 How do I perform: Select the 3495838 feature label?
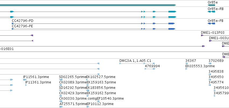click(216, 72)
